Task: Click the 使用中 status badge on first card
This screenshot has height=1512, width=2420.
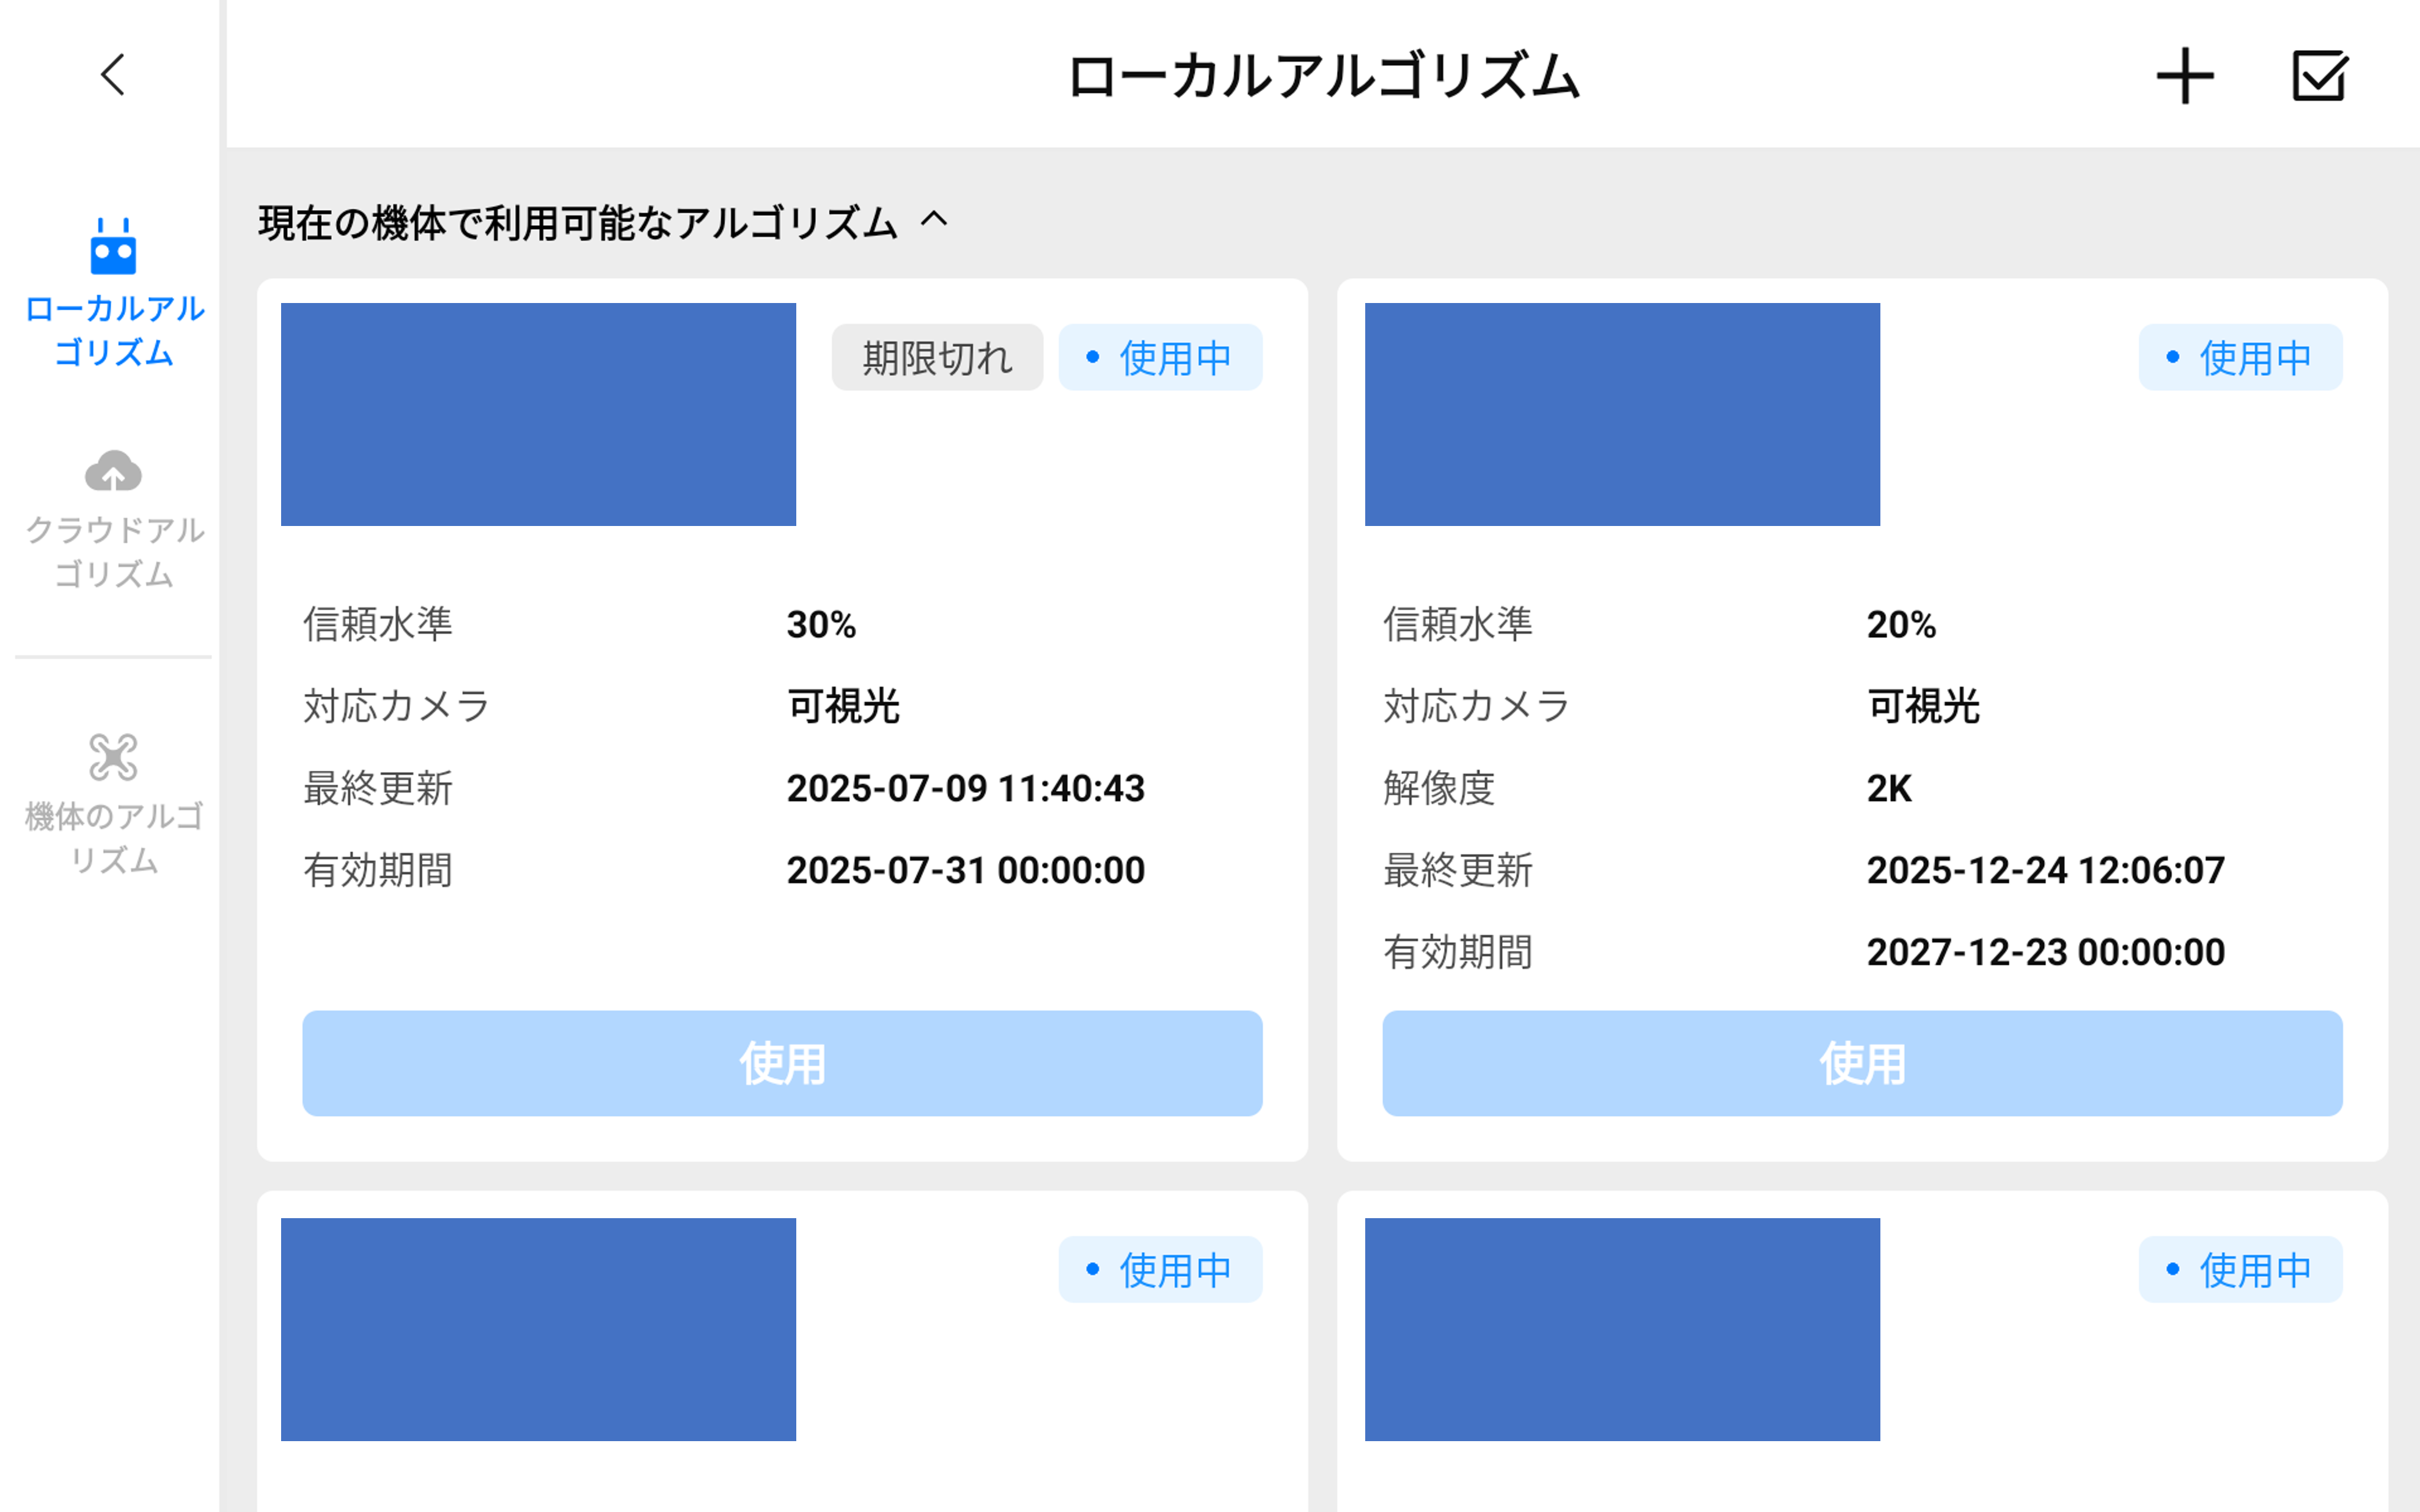Action: (1160, 357)
